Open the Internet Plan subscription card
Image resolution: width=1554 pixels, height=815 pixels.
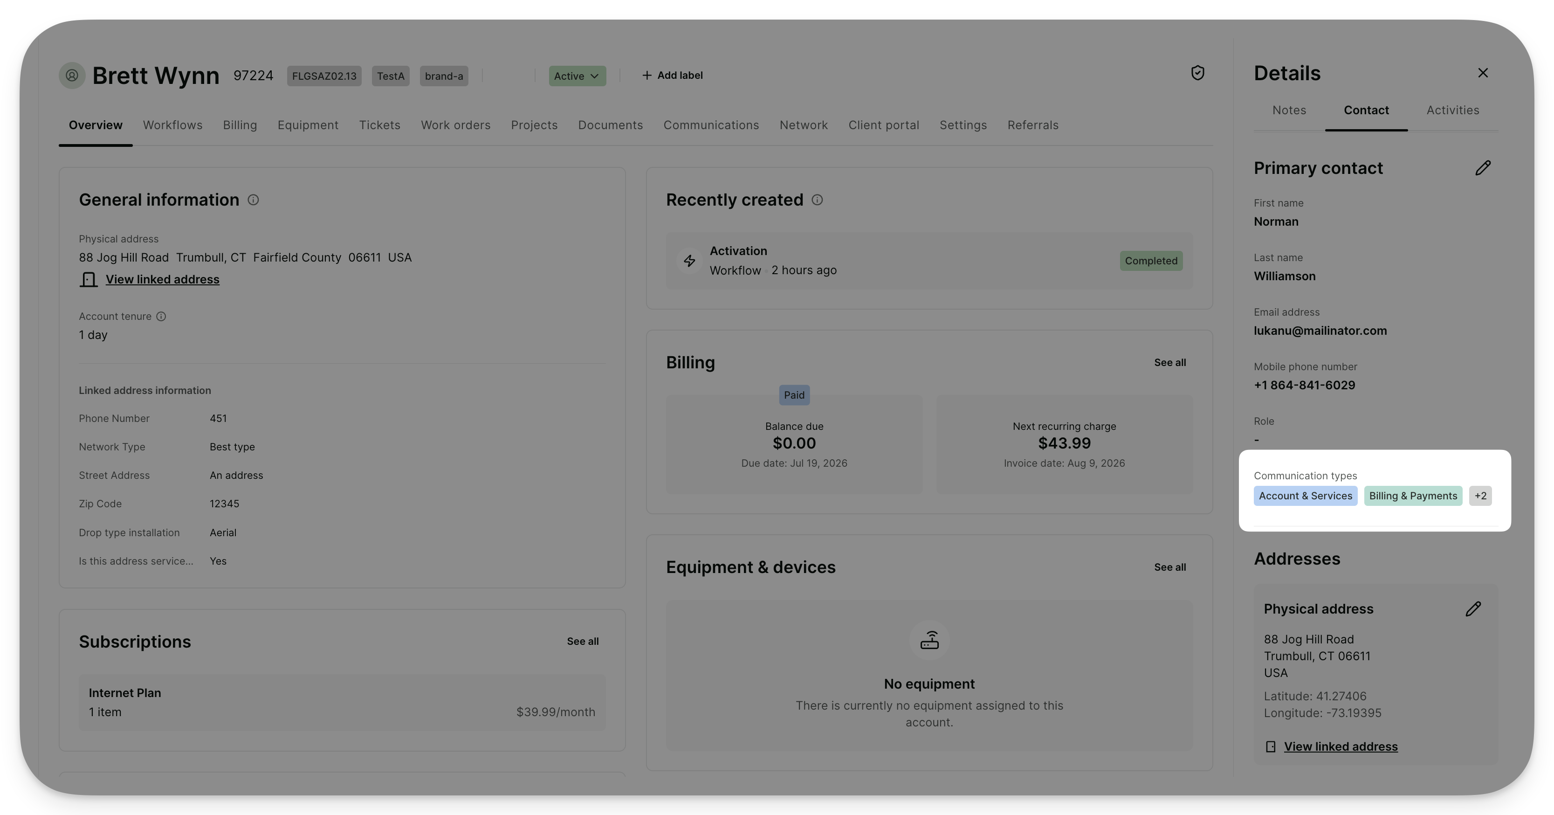pyautogui.click(x=342, y=703)
